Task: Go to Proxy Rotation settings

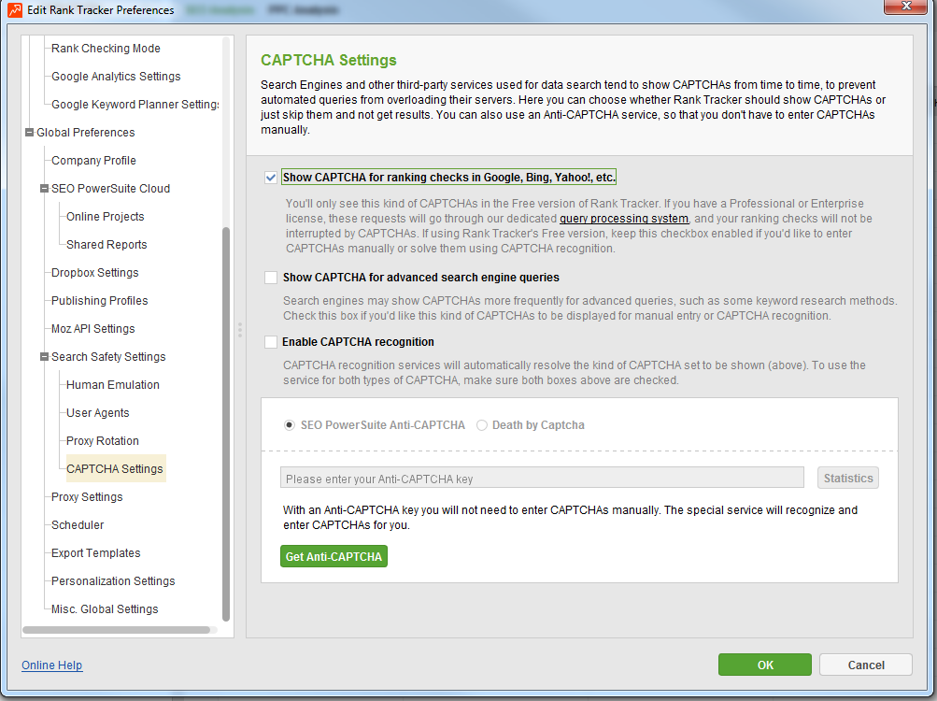Action: tap(102, 441)
